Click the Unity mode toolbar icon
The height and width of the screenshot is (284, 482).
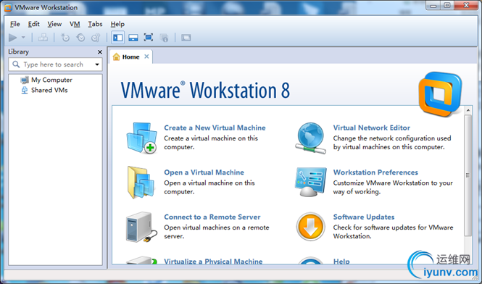pyautogui.click(x=164, y=38)
